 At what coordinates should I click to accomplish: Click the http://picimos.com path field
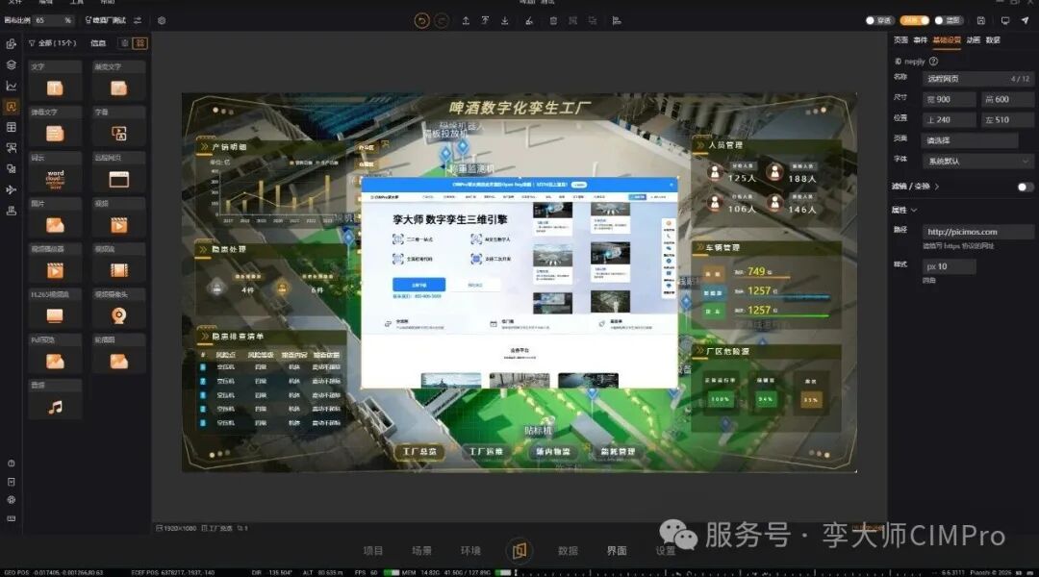click(x=977, y=232)
